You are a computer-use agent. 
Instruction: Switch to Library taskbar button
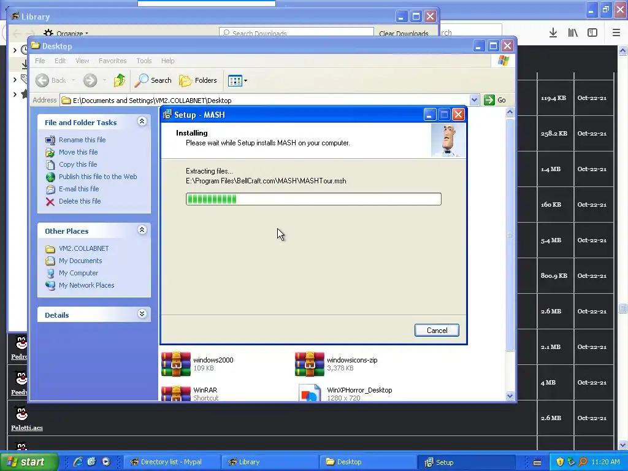click(270, 462)
